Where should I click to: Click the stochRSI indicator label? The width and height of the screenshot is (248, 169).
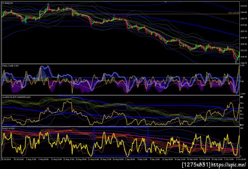pyautogui.click(x=17, y=97)
